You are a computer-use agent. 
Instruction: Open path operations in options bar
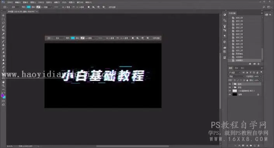click(x=89, y=7)
